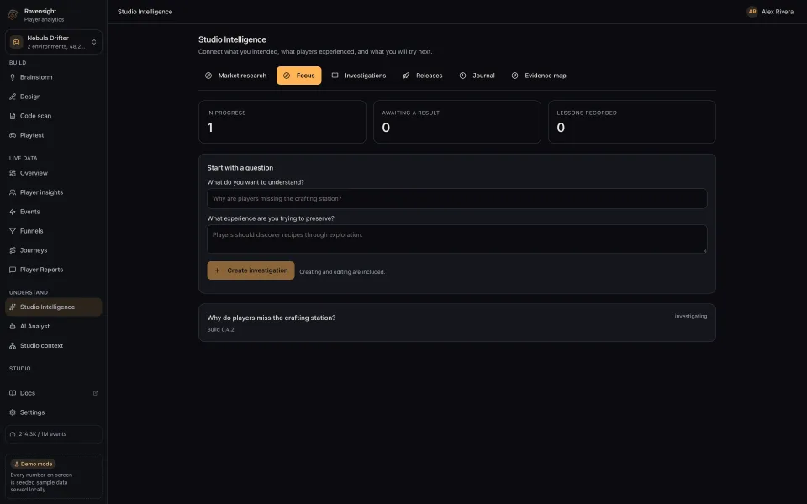Click the 'What do you want to understand?' field
The image size is (807, 504).
[x=457, y=198]
